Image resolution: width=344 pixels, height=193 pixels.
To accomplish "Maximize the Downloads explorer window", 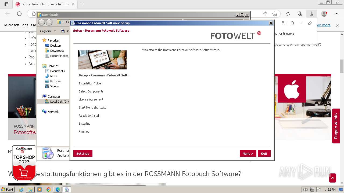I will point(242,15).
